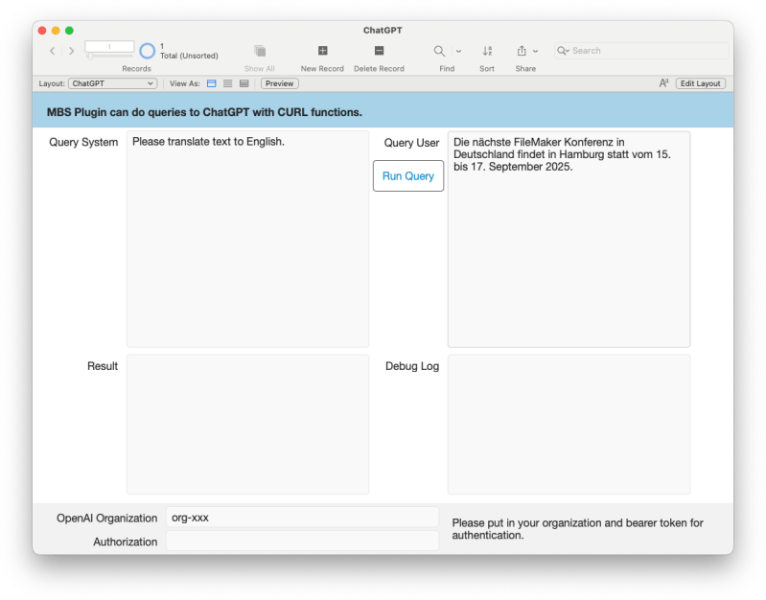Click the found set pie circle icon
Image resolution: width=766 pixels, height=600 pixels.
[x=147, y=51]
